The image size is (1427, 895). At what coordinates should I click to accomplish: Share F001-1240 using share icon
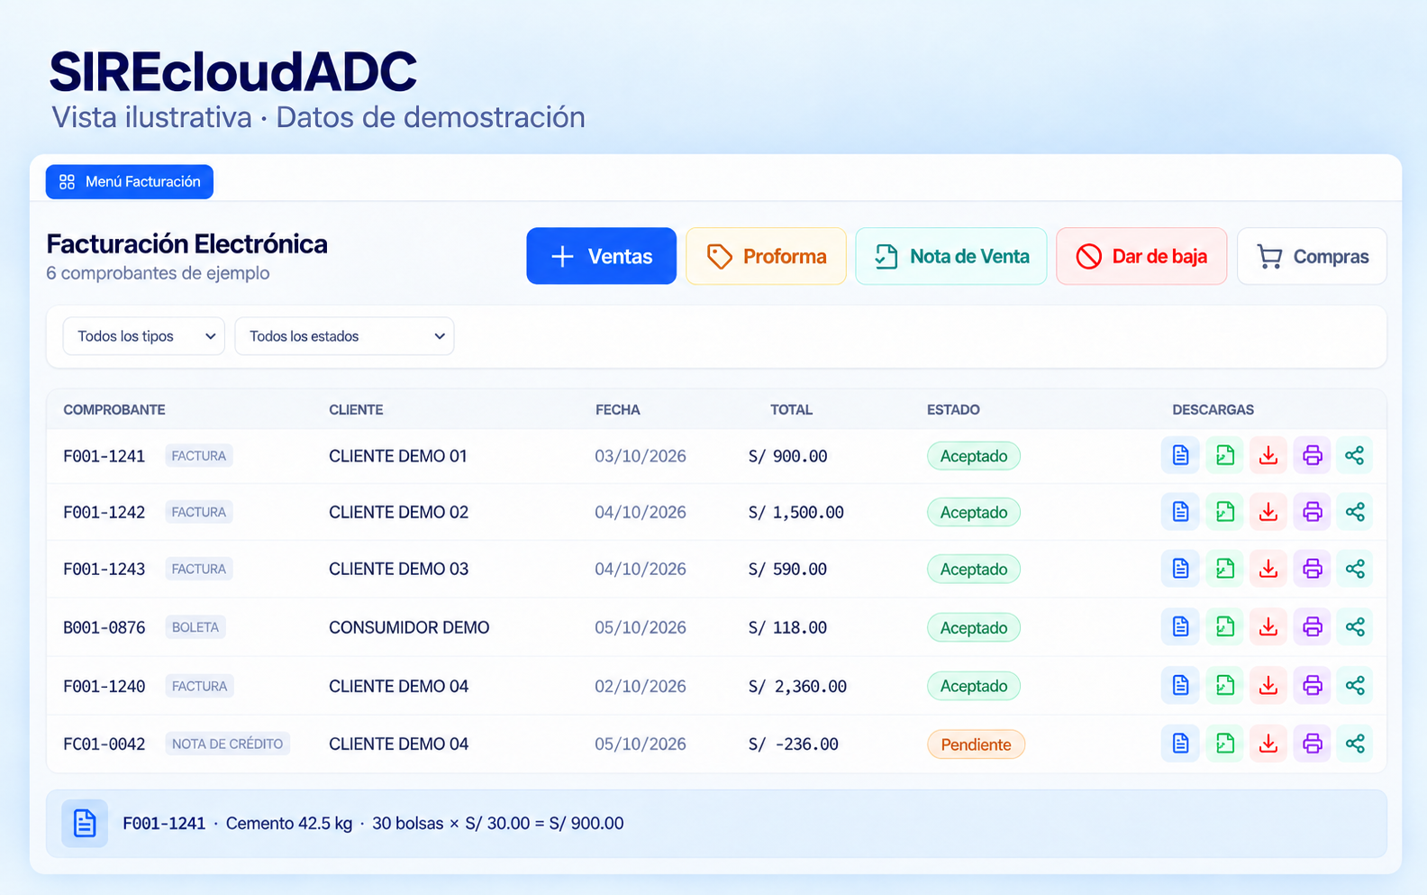[1355, 685]
